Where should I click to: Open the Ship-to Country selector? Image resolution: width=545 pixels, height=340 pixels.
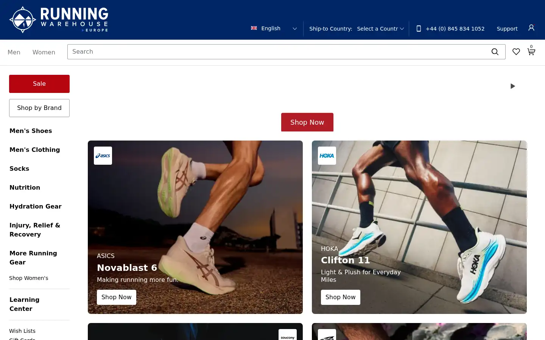pyautogui.click(x=380, y=29)
